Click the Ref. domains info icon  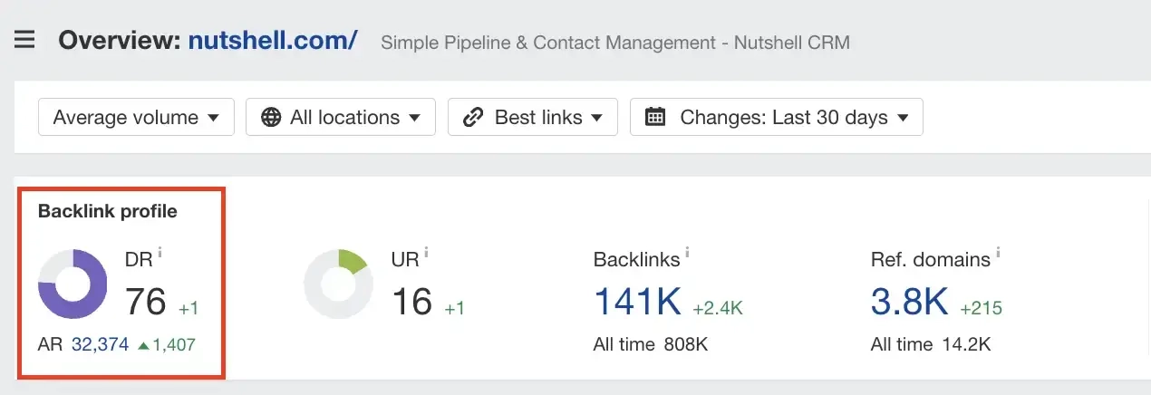pos(998,253)
